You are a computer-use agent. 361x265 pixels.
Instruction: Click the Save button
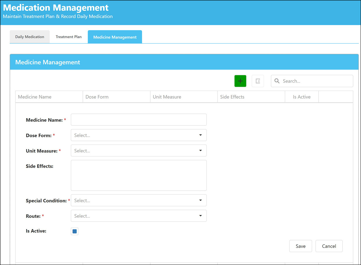click(x=300, y=246)
